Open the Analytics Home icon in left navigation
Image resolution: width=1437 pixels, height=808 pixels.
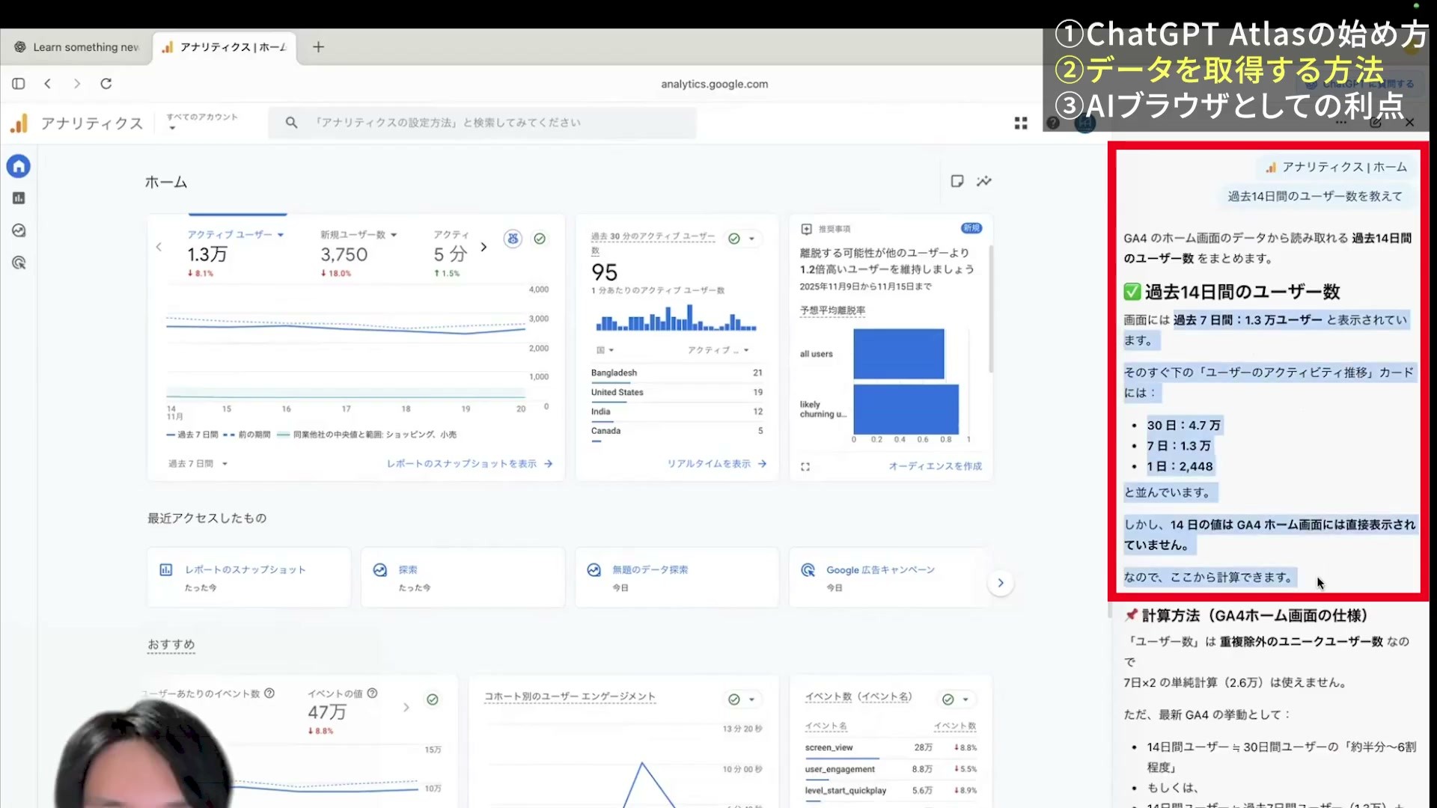pyautogui.click(x=19, y=166)
